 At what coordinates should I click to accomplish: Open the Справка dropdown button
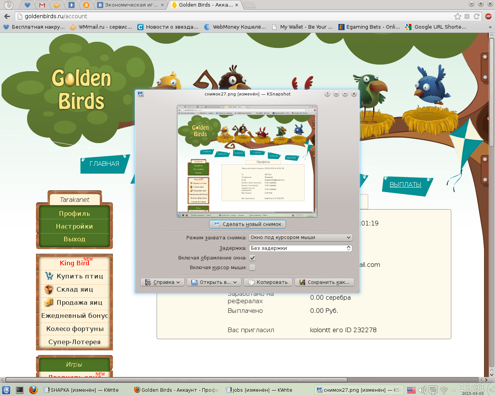pos(162,282)
